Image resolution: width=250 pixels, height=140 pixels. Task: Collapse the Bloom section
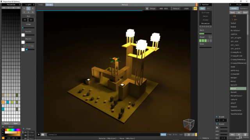216,124
